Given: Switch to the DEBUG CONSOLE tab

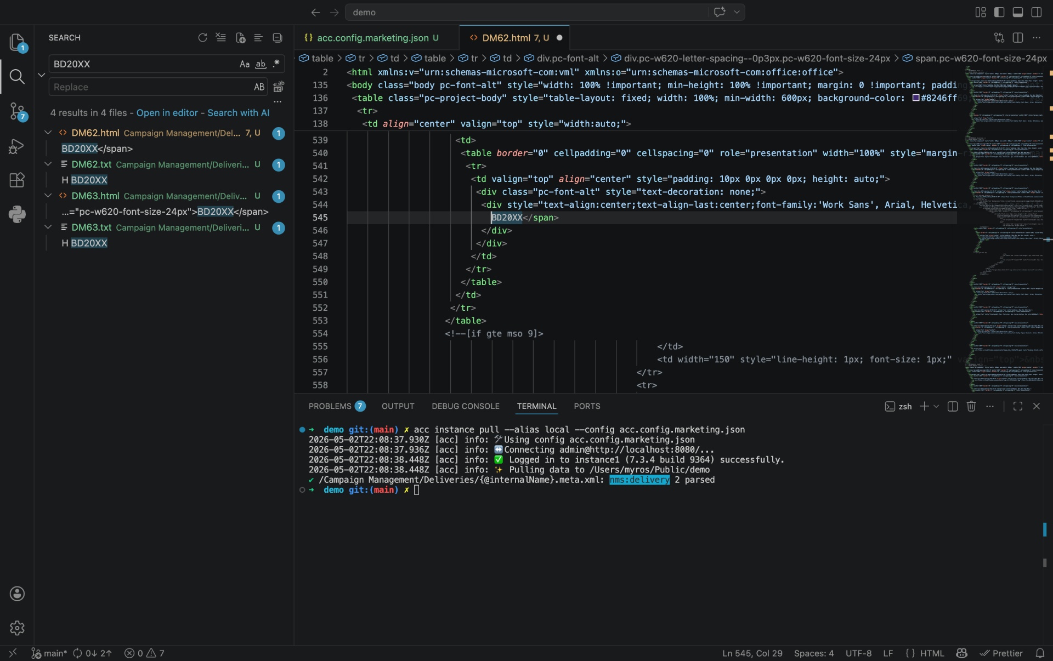Looking at the screenshot, I should click(x=466, y=406).
